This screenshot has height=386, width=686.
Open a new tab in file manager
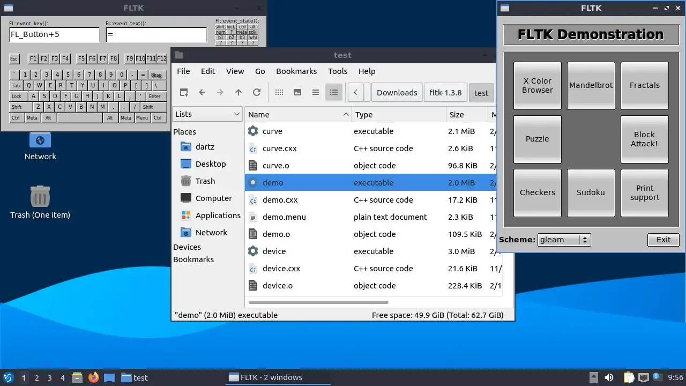[x=184, y=92]
